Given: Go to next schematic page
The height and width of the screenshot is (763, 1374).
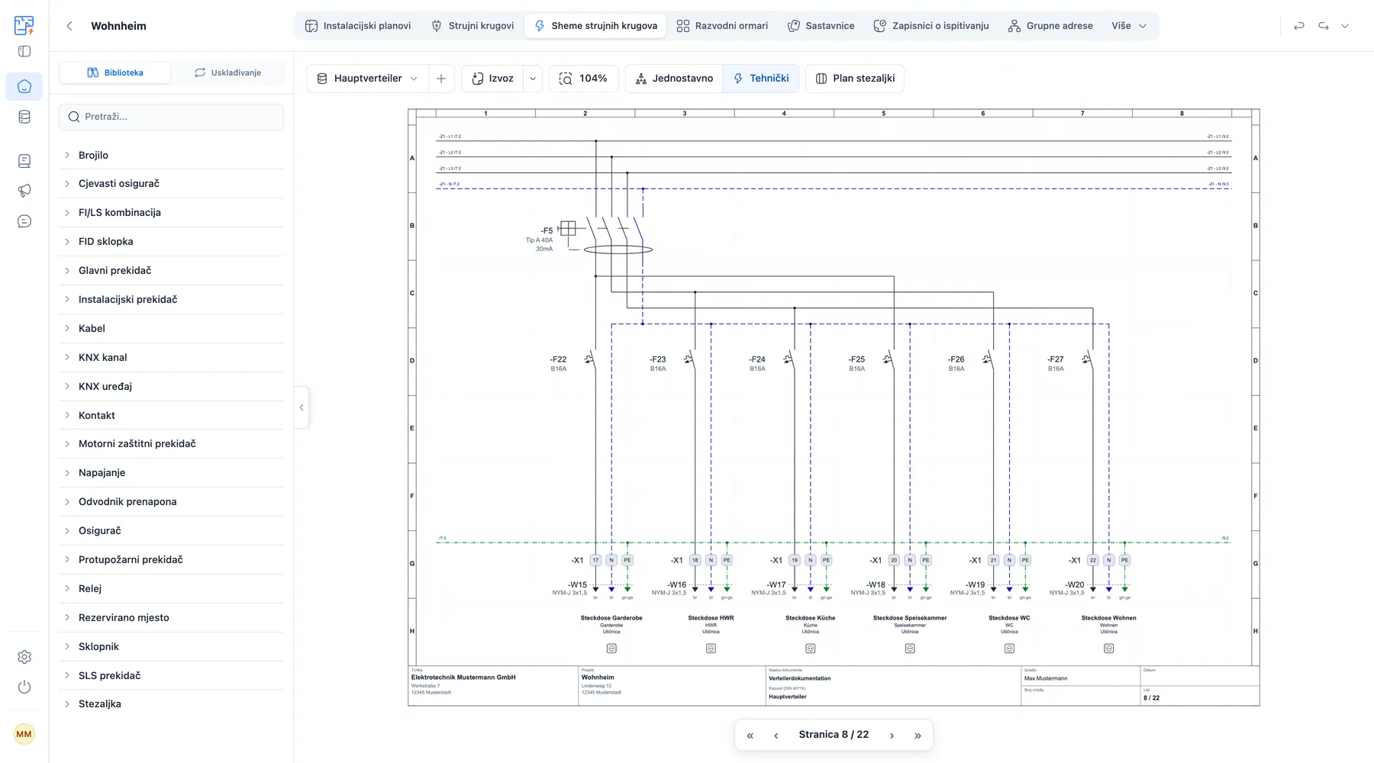Looking at the screenshot, I should [x=892, y=736].
